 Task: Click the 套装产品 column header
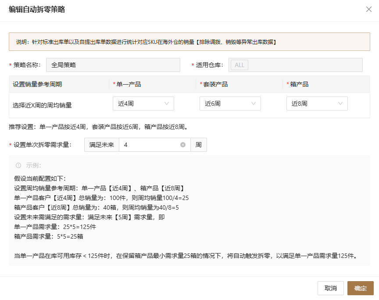(215, 84)
